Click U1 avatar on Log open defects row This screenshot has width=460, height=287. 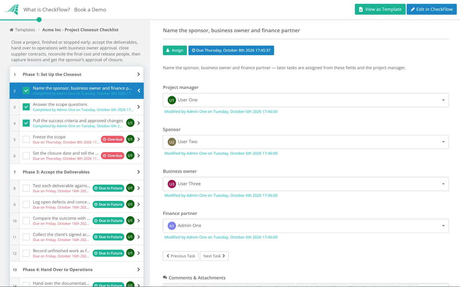[130, 204]
